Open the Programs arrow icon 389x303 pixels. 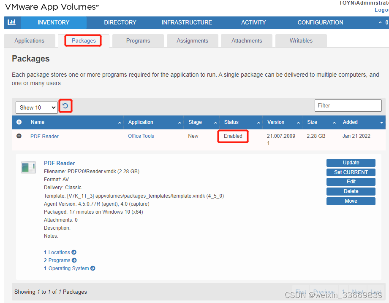coord(74,260)
